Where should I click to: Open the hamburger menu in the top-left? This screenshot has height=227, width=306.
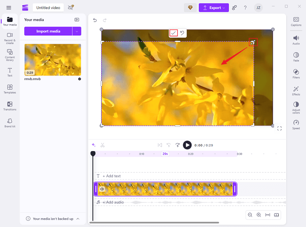(x=8, y=7)
